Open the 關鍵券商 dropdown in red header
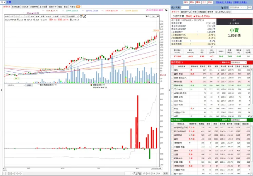Viewport: 253px width, 176px height. coord(239,62)
